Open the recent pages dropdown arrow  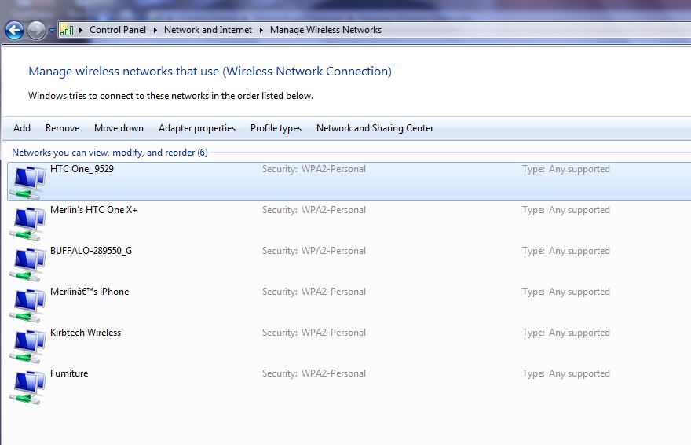pos(52,31)
